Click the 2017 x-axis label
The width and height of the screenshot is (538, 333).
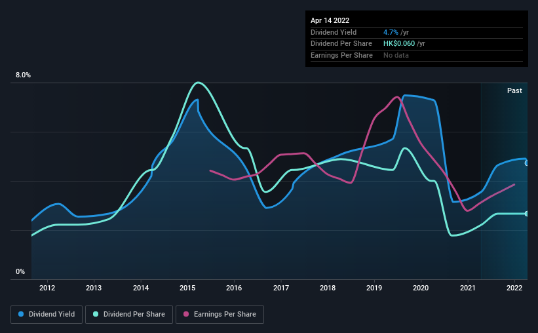pyautogui.click(x=281, y=288)
